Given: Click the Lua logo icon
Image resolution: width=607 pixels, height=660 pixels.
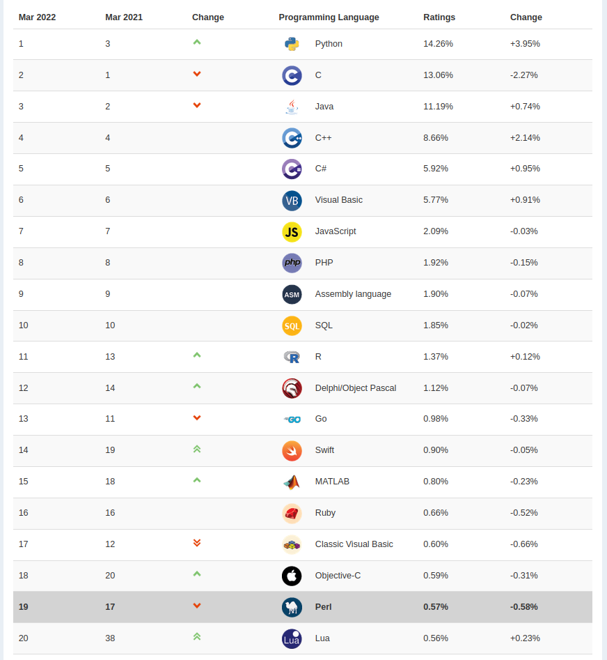Looking at the screenshot, I should (292, 638).
